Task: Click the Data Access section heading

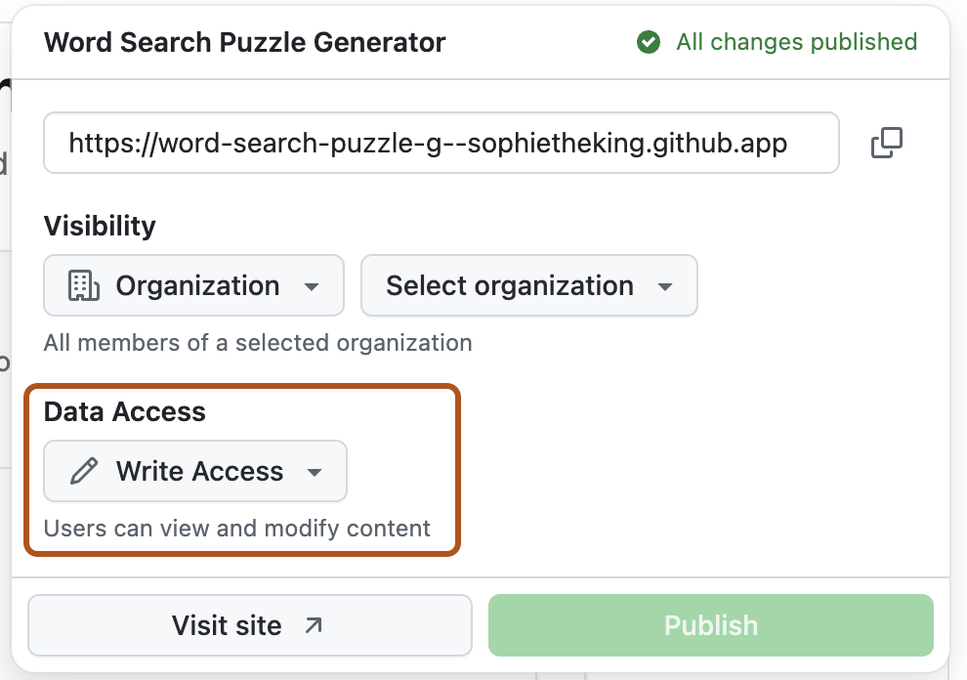Action: tap(124, 412)
